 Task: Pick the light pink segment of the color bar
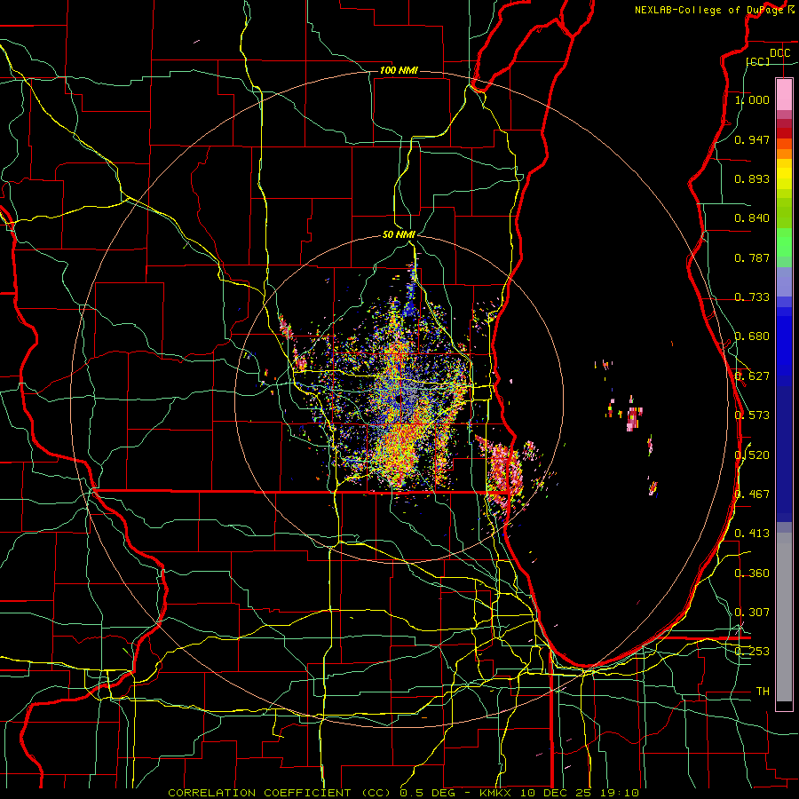tap(784, 94)
